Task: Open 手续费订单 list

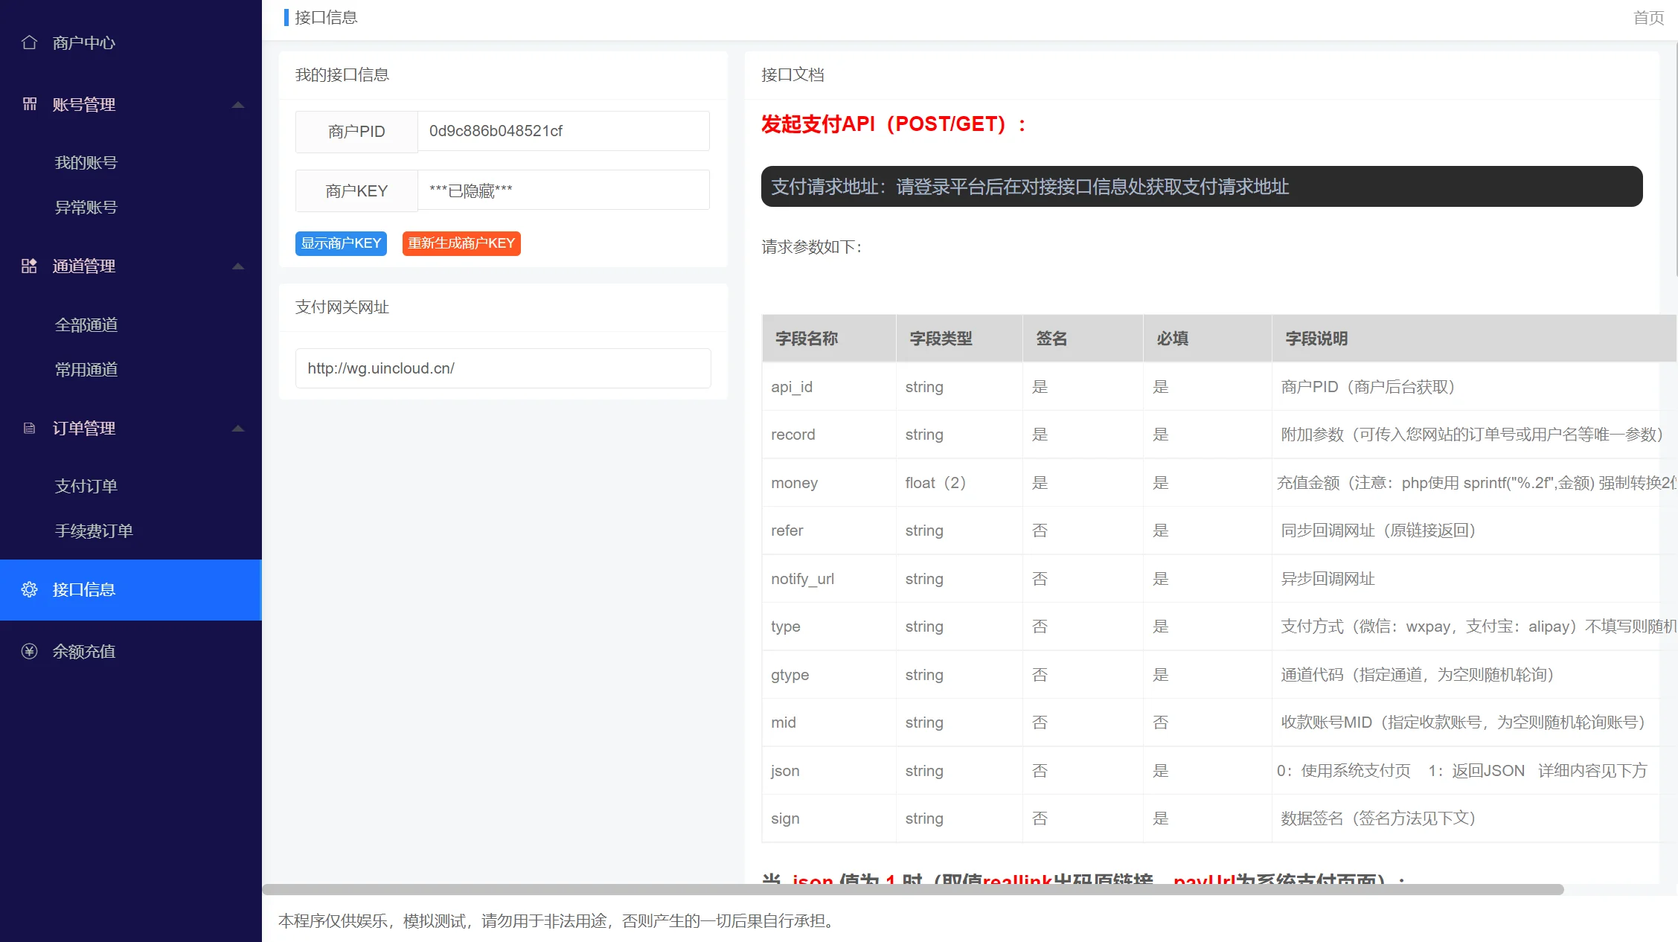Action: click(94, 531)
